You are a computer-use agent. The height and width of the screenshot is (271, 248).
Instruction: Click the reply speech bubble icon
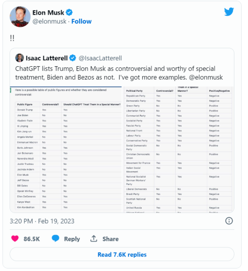[x=56, y=238]
